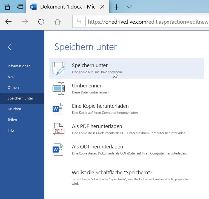Open a new browser tab
The height and width of the screenshot is (199, 209).
pos(116,7)
